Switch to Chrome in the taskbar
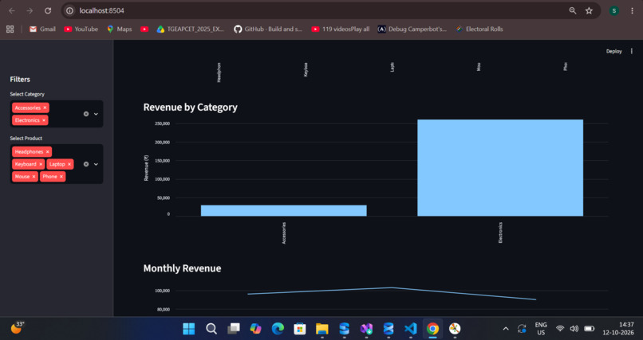The width and height of the screenshot is (643, 340). pos(432,329)
